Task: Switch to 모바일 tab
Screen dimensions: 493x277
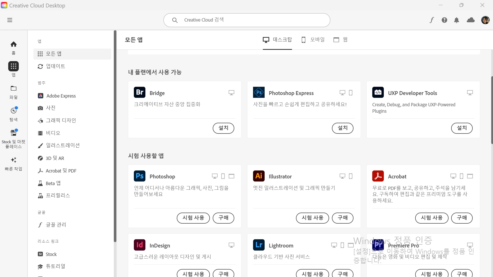Action: 313,40
